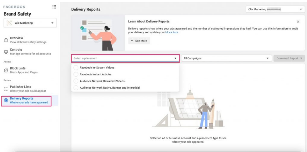Open Controls for ad accounts

click(x=29, y=52)
